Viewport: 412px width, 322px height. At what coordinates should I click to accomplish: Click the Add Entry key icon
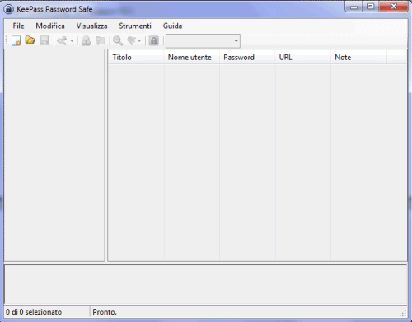pos(62,41)
